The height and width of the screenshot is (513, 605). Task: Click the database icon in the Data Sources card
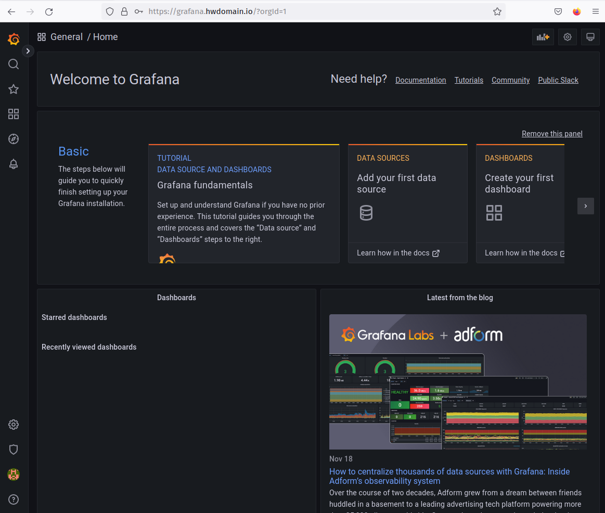[x=366, y=213]
